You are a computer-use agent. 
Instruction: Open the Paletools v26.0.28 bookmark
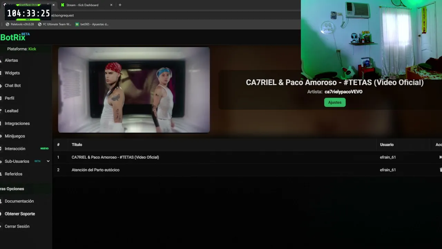[x=20, y=24]
